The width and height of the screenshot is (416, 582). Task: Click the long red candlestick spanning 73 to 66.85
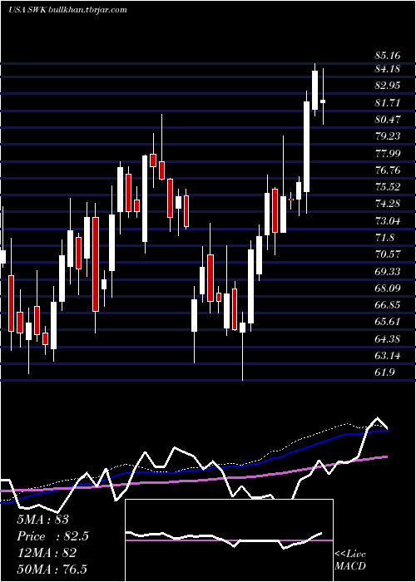click(96, 264)
